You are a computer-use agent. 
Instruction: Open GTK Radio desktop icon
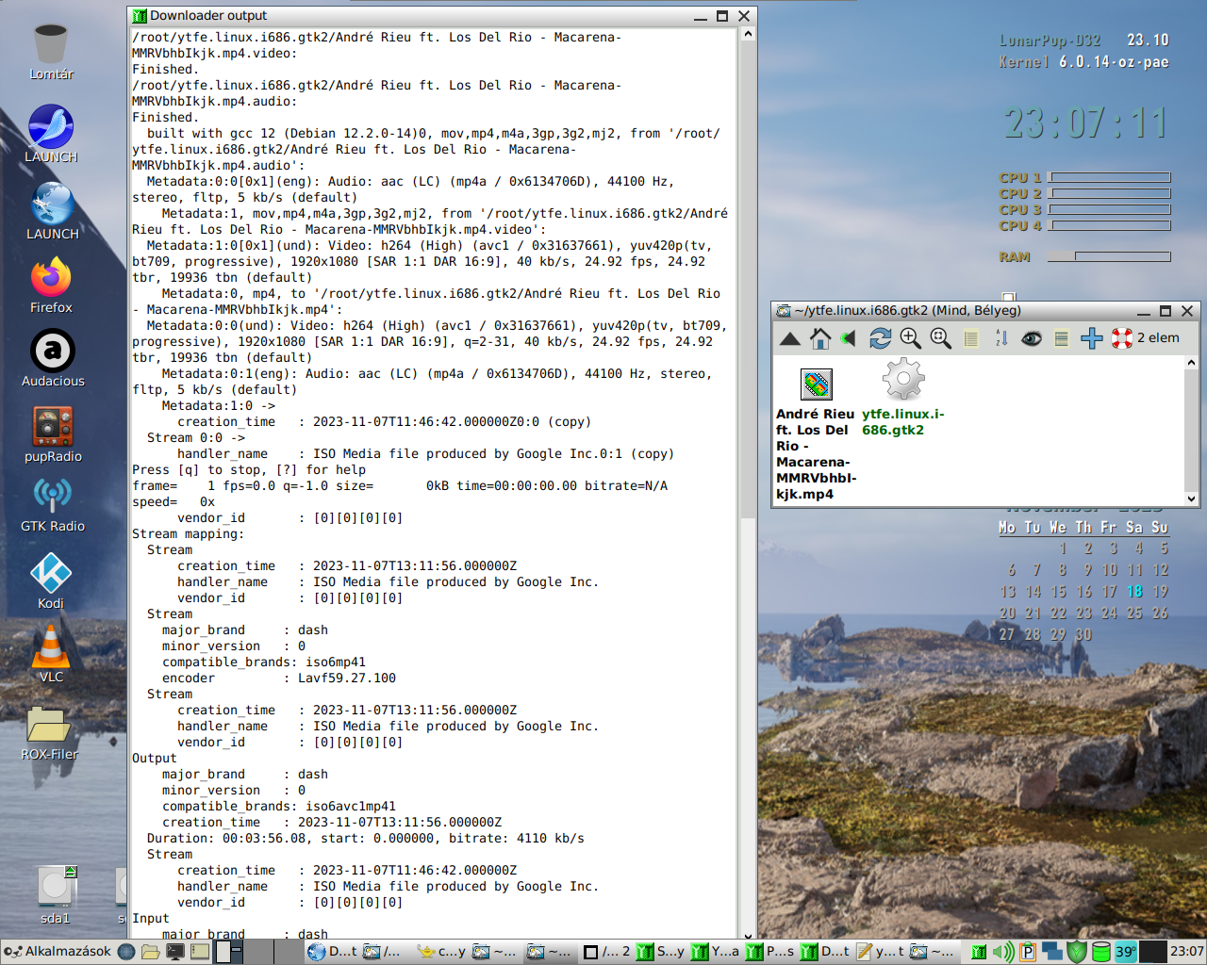coord(53,504)
